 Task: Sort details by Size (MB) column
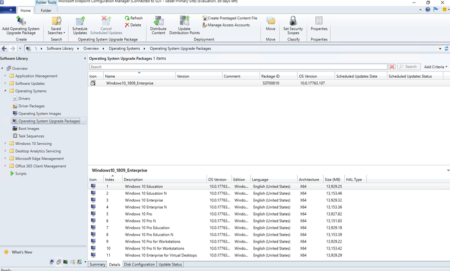tap(334, 180)
